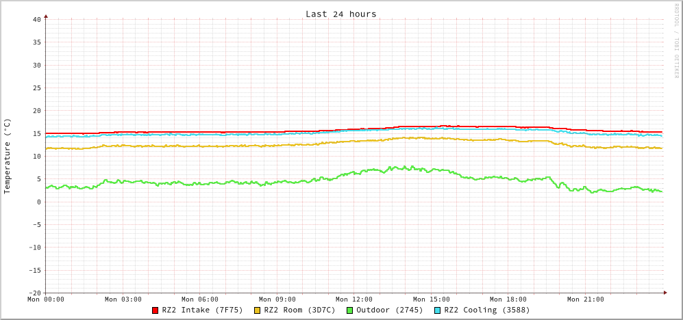Select the RZ2 Cooling (3588) legend label
This screenshot has width=683, height=320.
coord(486,310)
